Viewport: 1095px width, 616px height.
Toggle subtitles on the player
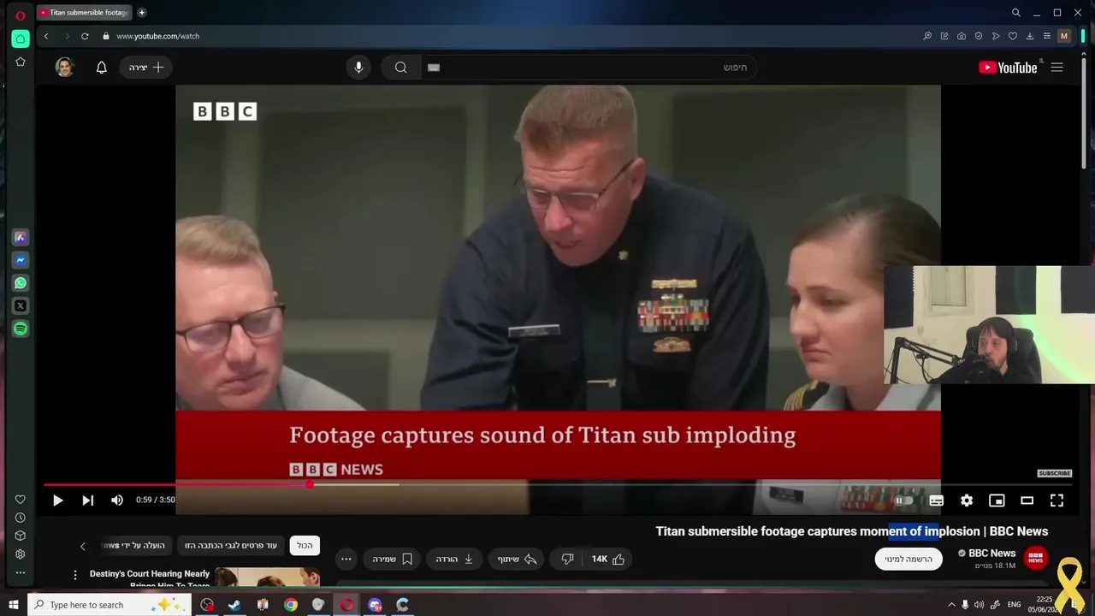pos(936,500)
